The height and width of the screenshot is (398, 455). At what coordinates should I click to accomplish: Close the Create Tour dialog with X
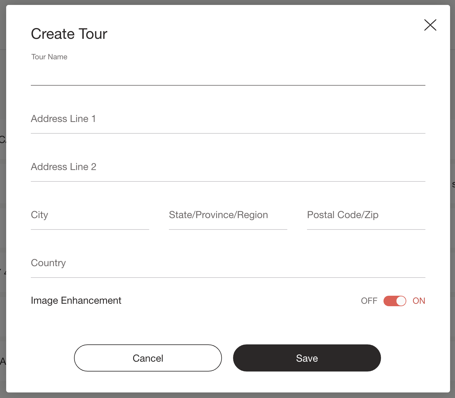tap(430, 25)
